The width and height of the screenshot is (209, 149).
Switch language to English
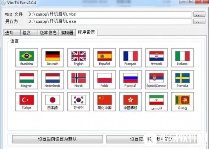click(78, 58)
